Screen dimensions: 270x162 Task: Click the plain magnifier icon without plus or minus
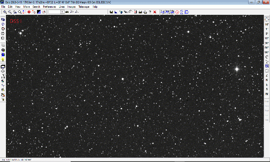click(x=20, y=12)
